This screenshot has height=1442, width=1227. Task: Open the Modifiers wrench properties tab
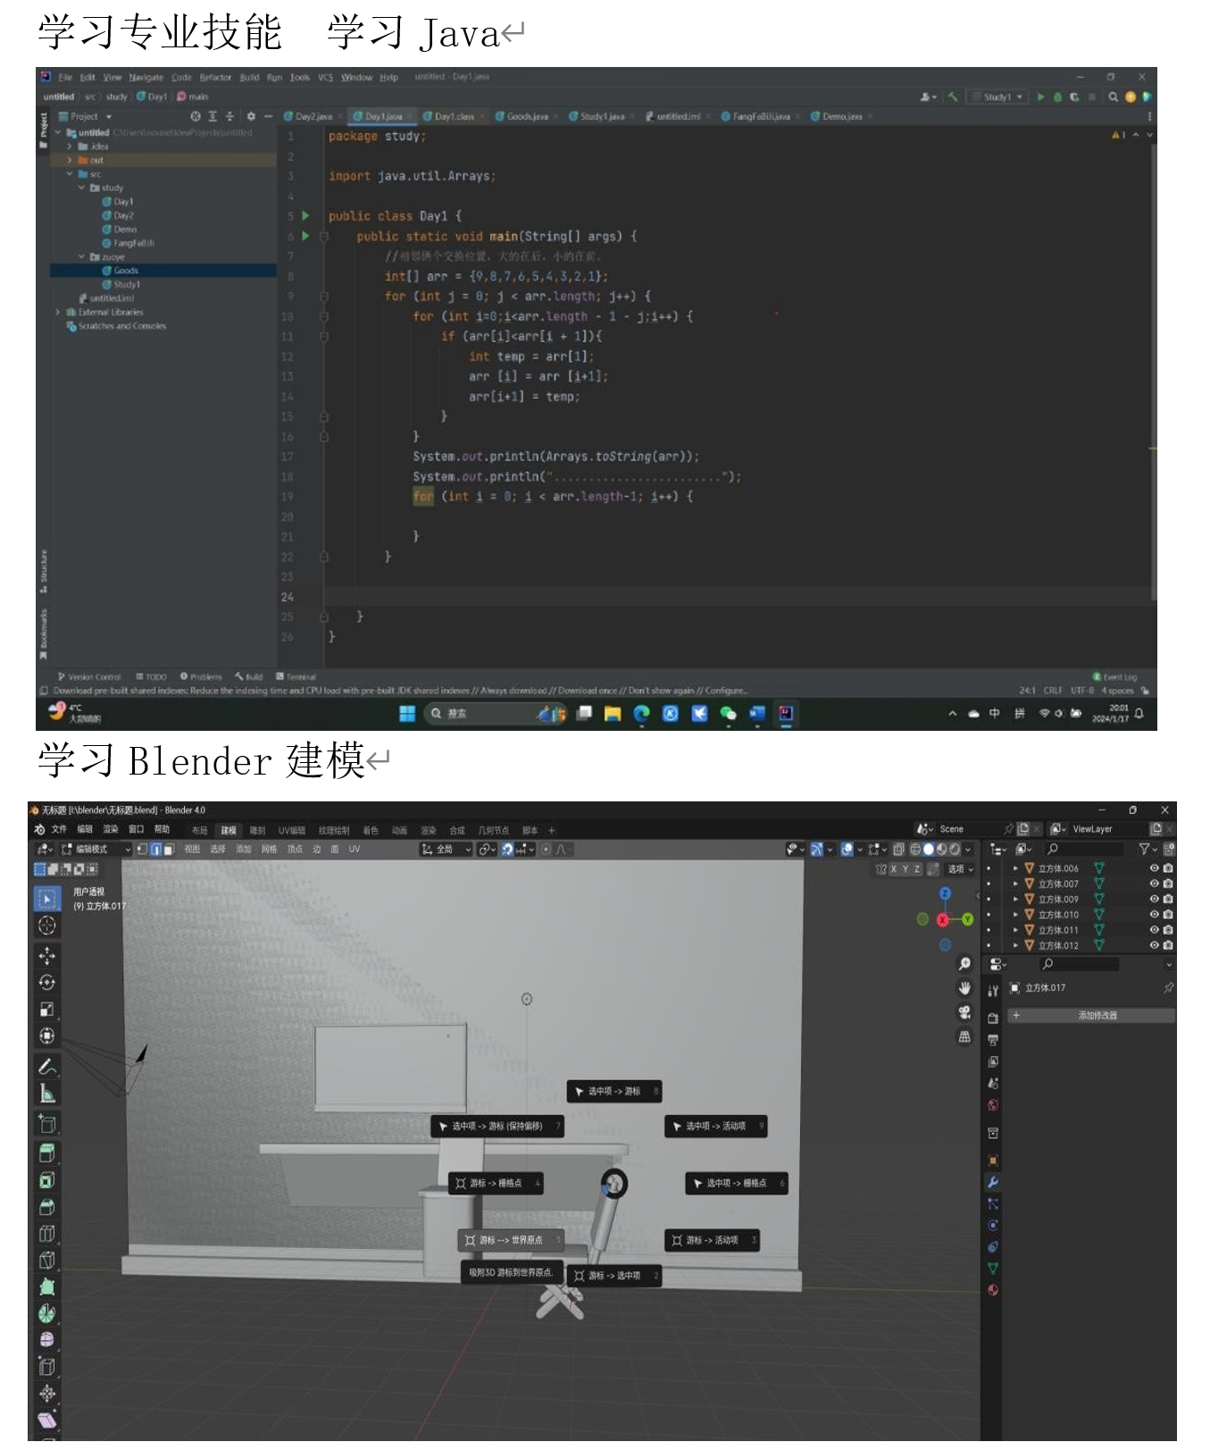(992, 1182)
